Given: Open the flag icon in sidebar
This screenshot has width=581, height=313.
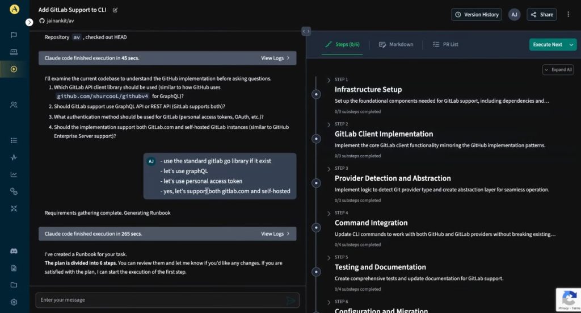Looking at the screenshot, I should [14, 35].
